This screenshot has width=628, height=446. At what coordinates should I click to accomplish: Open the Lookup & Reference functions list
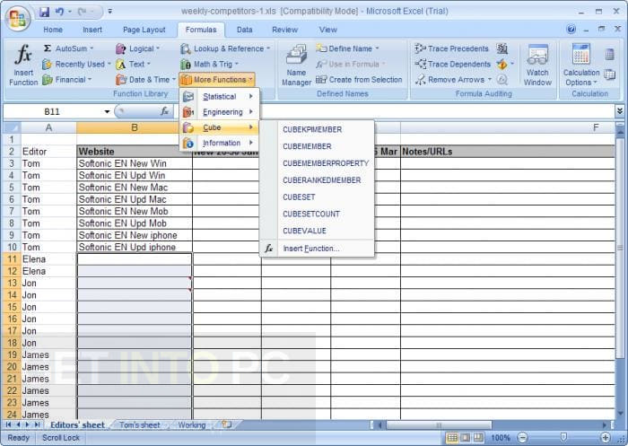225,48
